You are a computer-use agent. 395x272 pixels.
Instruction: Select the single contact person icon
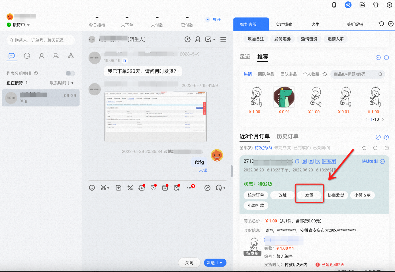42,56
